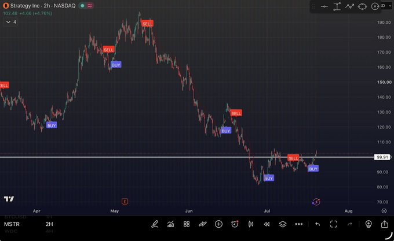Expand the collapsed indicators legend showing 4
The image size is (394, 241).
click(11, 22)
